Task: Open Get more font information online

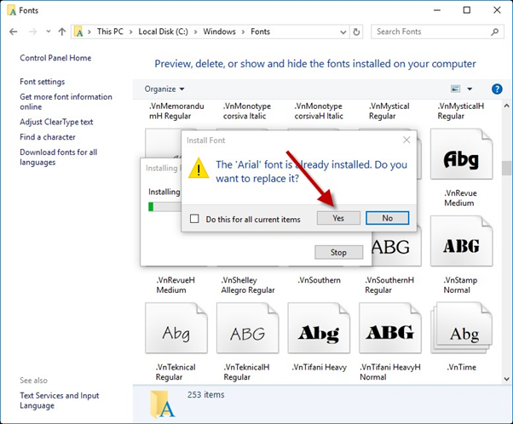Action: click(66, 101)
